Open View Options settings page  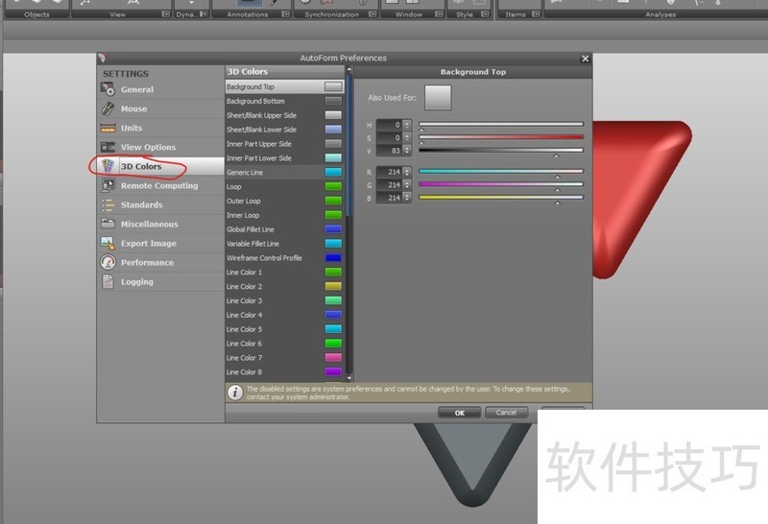(160, 147)
